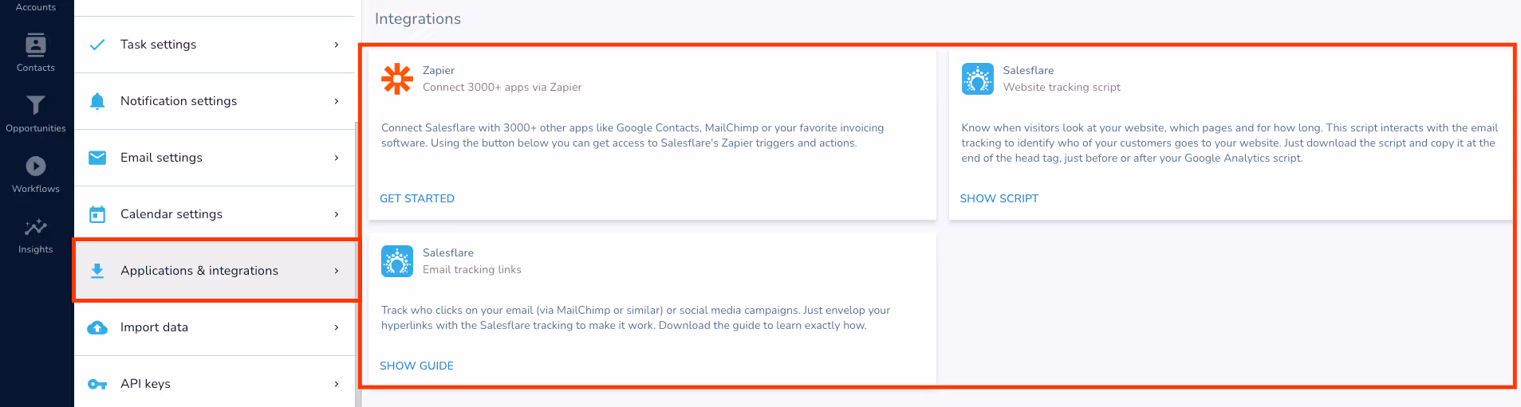1521x407 pixels.
Task: Click the Import data cloud icon
Action: click(x=97, y=327)
